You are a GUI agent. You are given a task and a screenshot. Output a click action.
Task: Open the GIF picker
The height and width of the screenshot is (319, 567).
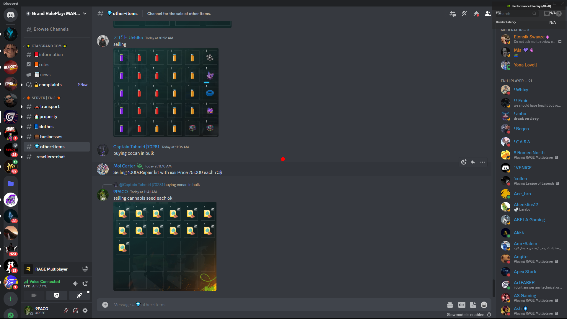[x=462, y=305]
